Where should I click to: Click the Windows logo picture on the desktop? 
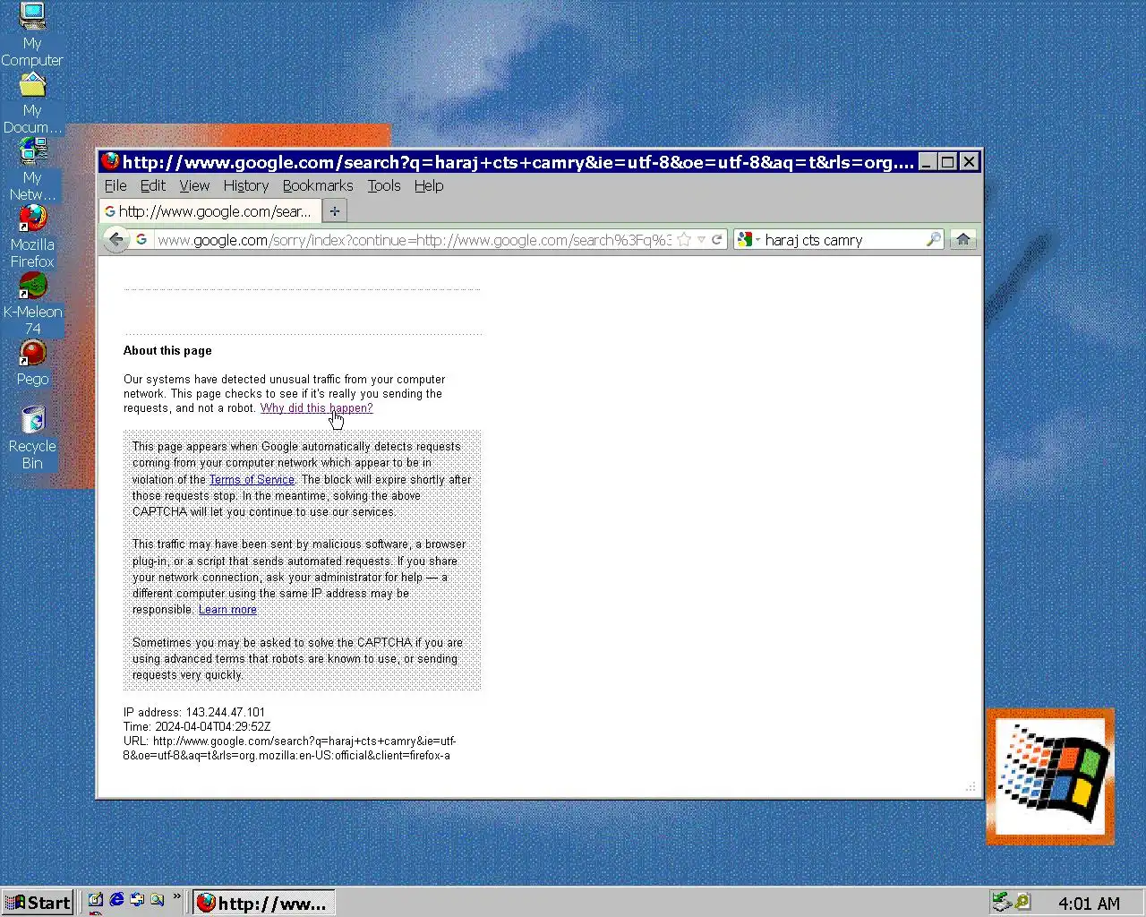coord(1051,776)
